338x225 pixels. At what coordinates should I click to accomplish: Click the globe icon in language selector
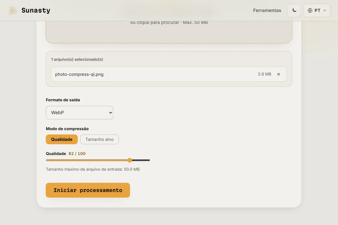point(310,10)
